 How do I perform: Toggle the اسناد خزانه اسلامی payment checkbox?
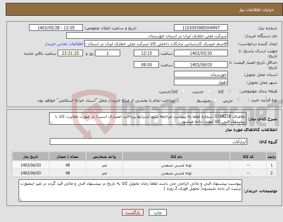[x=180, y=100]
